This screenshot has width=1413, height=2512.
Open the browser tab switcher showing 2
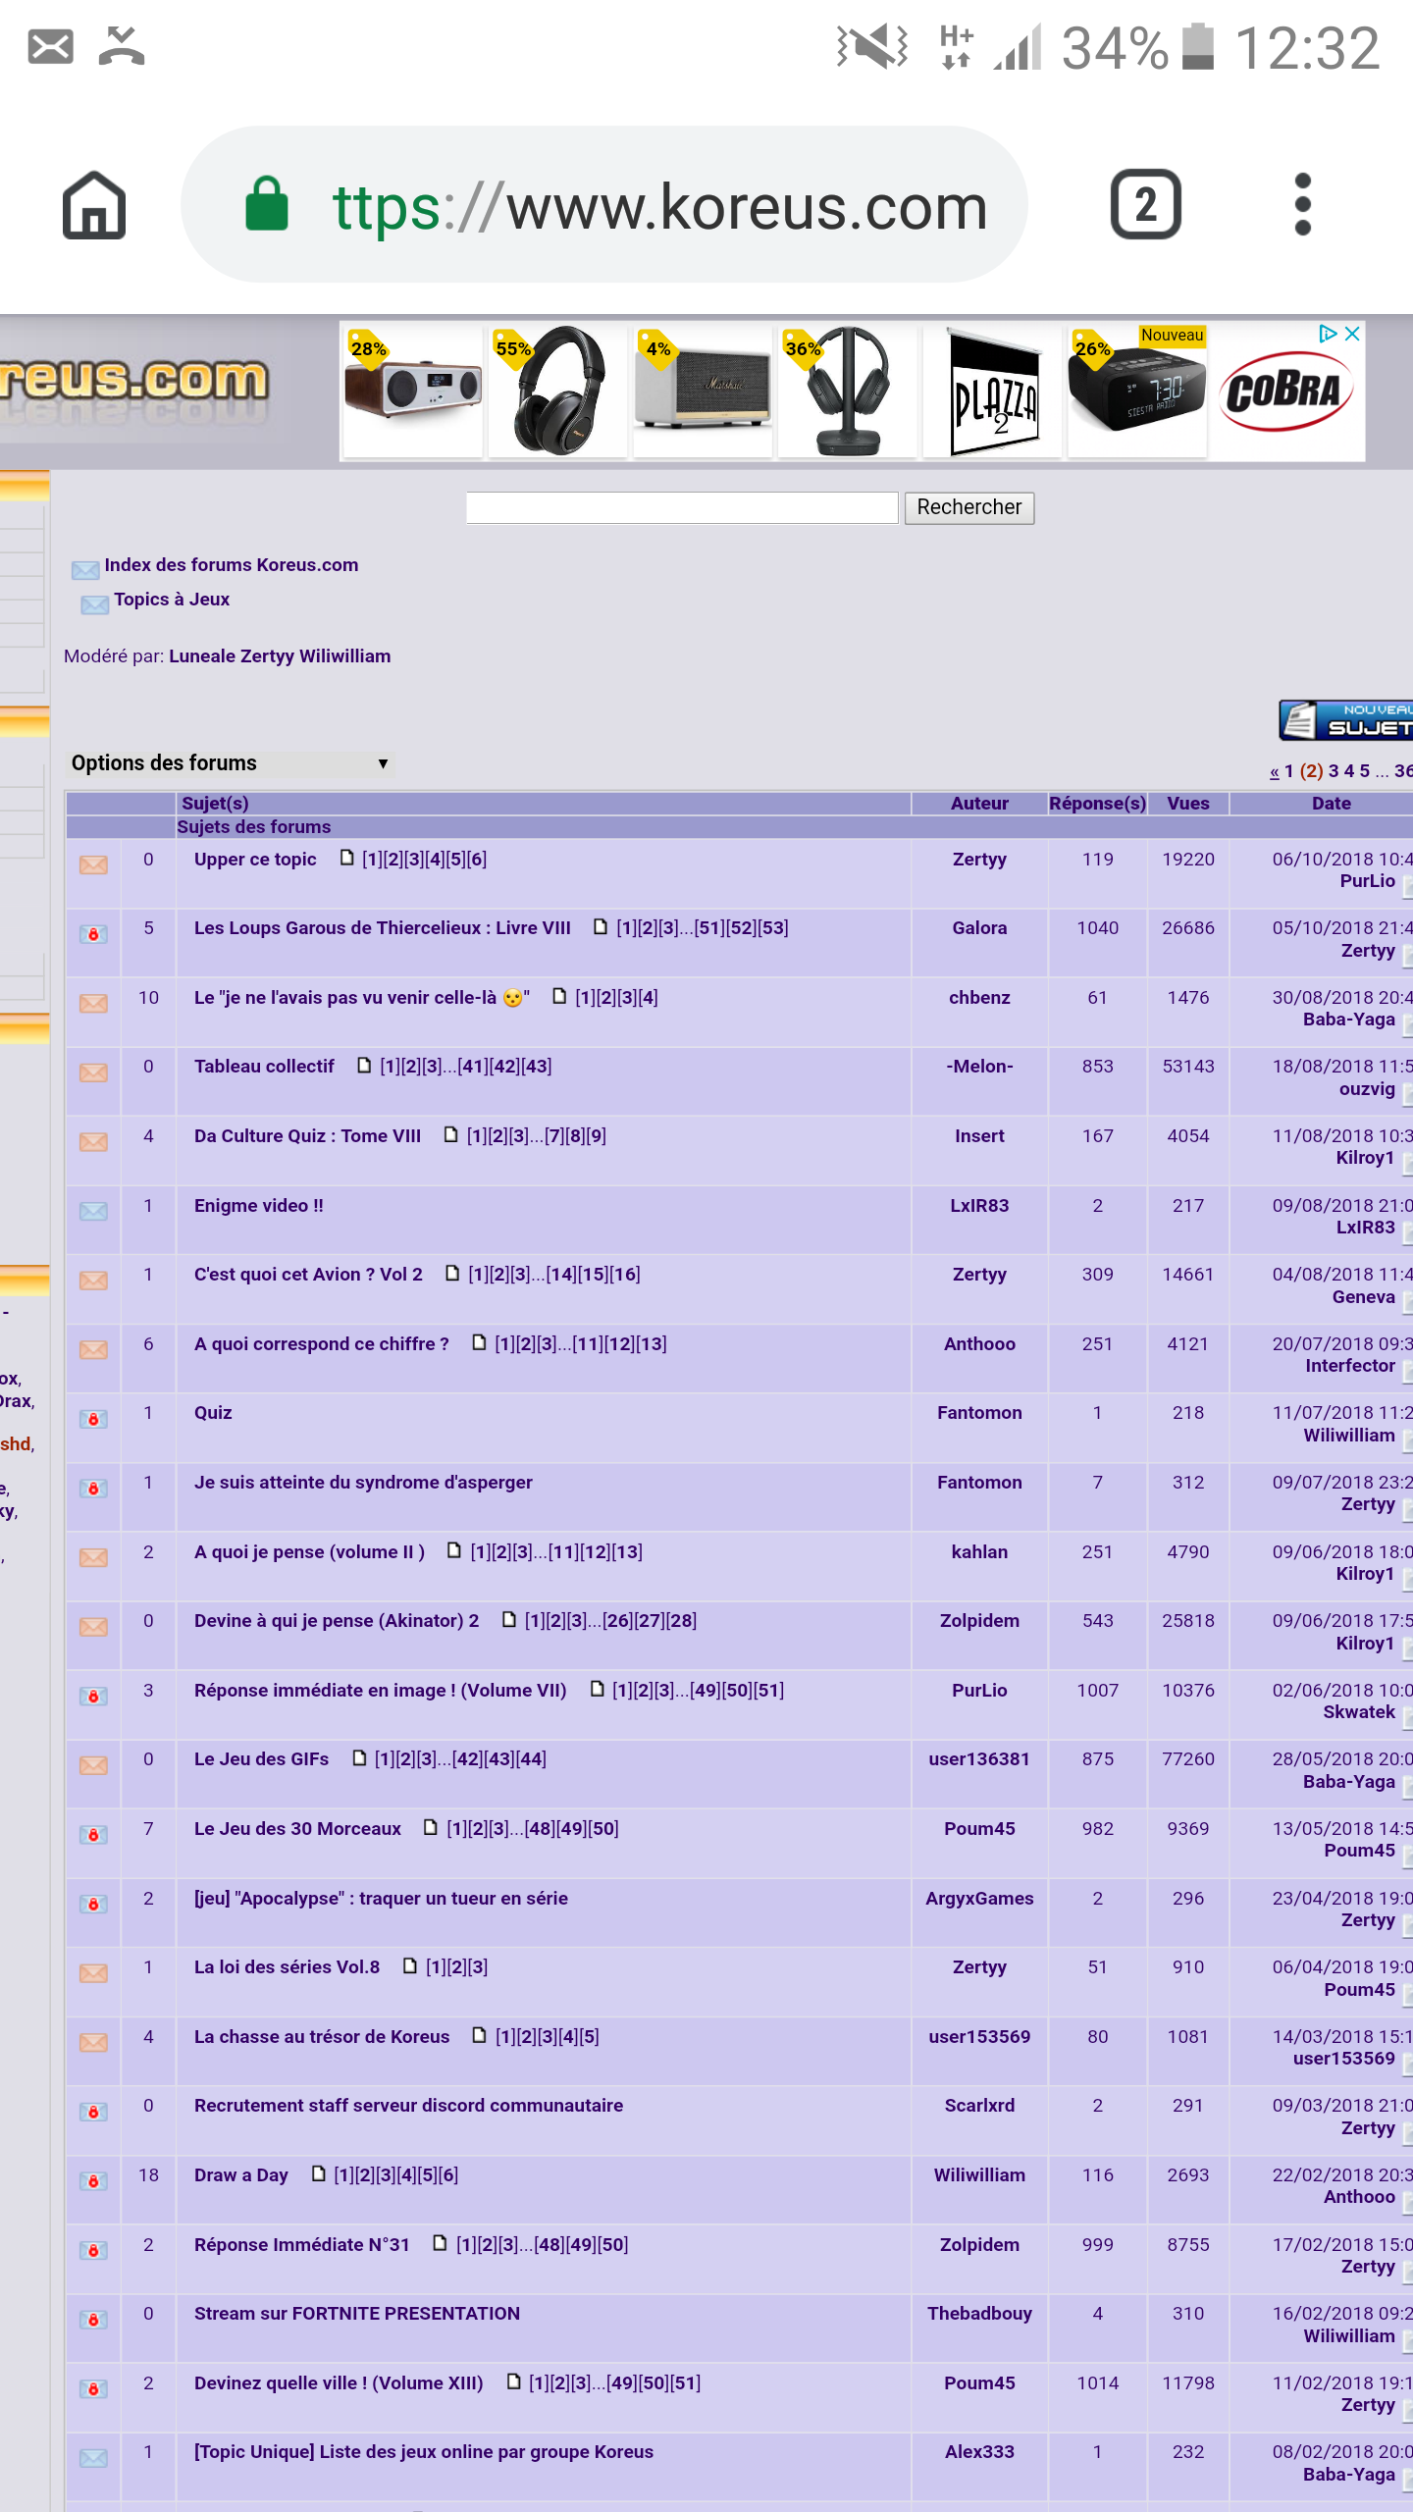pyautogui.click(x=1145, y=206)
